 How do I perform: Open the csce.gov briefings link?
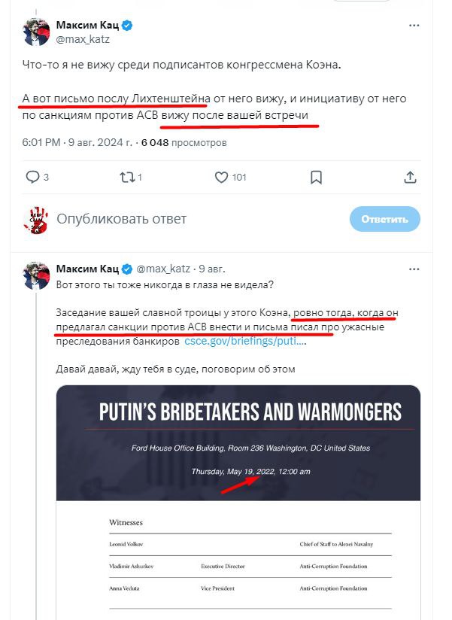click(x=245, y=342)
